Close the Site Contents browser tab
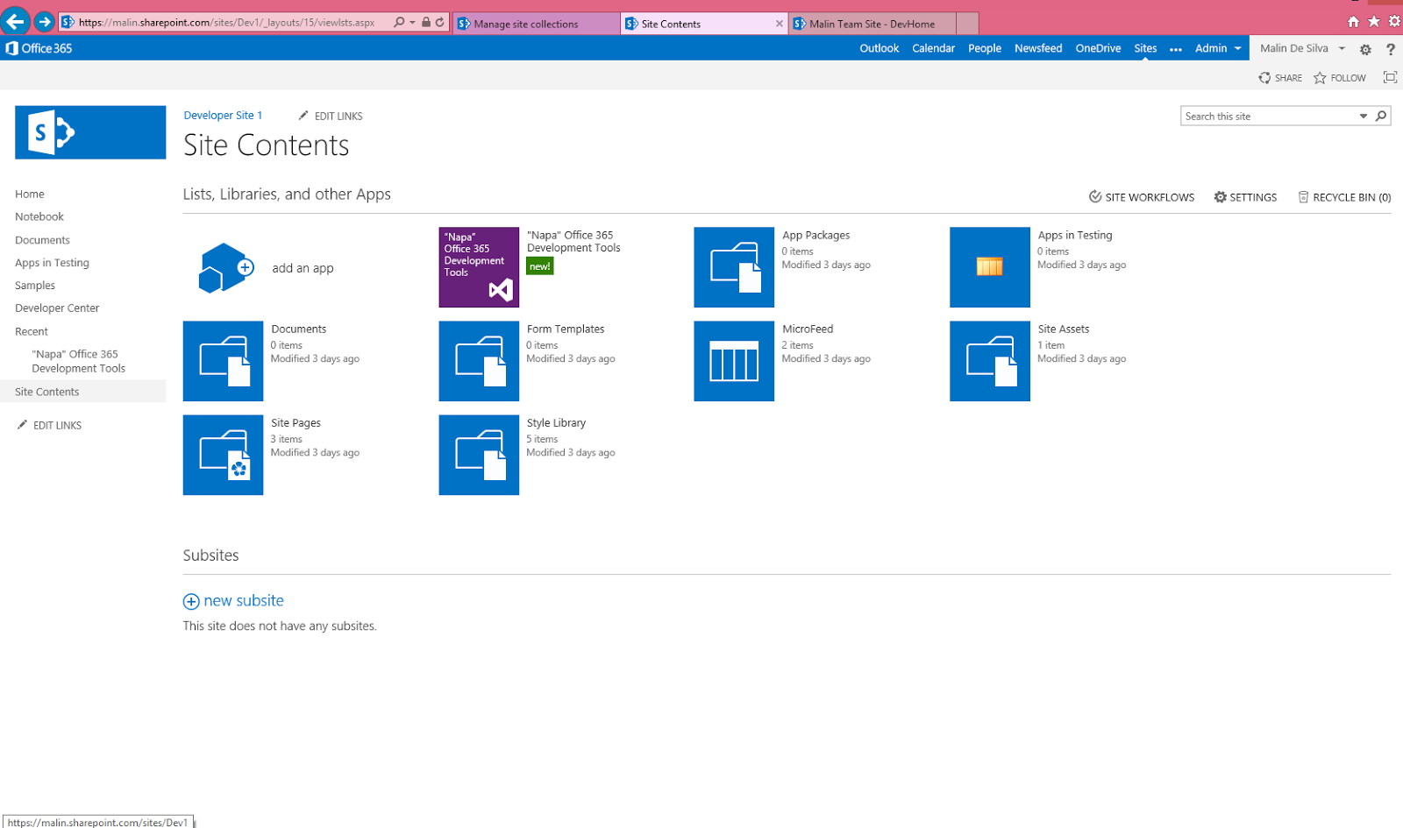This screenshot has height=828, width=1403. click(780, 24)
